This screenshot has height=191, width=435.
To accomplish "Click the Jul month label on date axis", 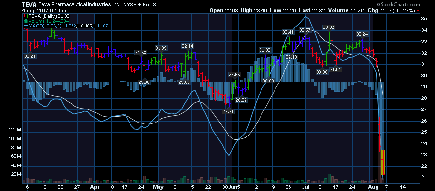I will (306, 187).
